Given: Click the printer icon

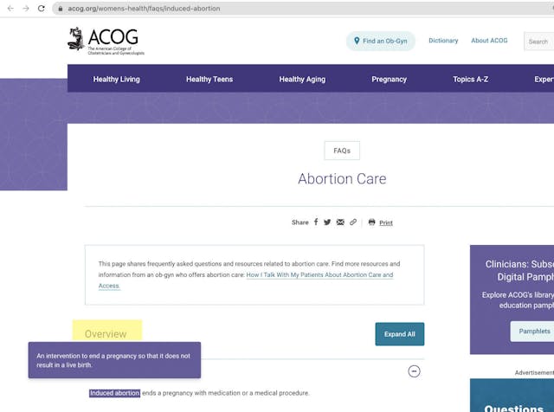Looking at the screenshot, I should pos(371,222).
